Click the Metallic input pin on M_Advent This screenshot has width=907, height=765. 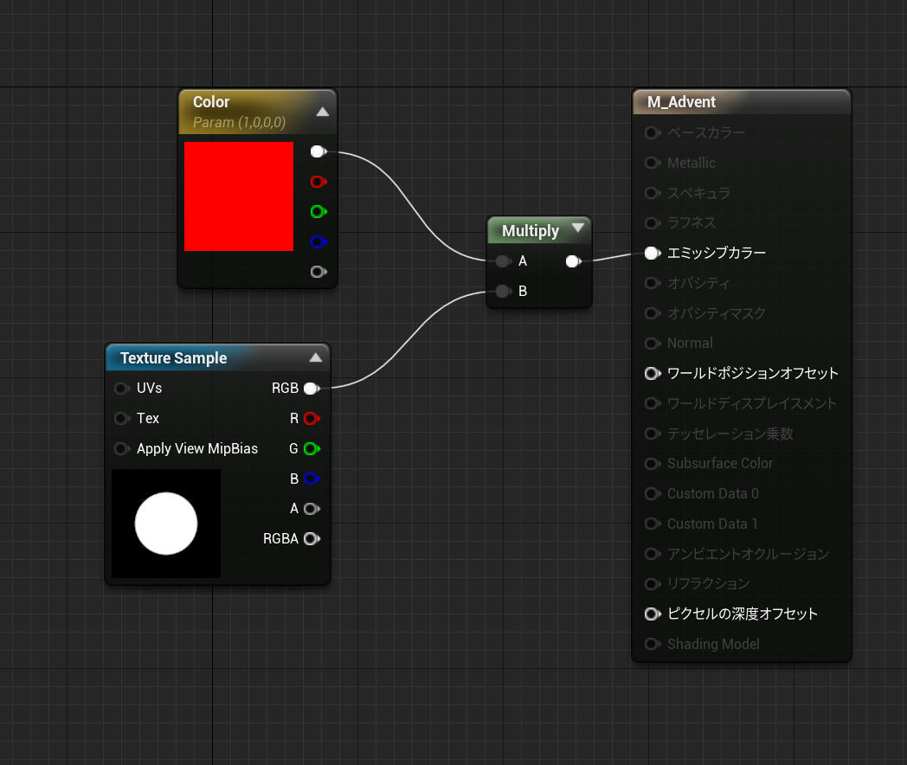click(653, 163)
